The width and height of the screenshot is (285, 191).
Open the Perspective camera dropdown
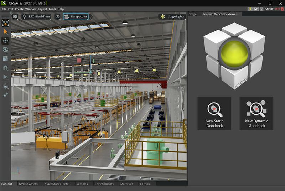point(76,16)
